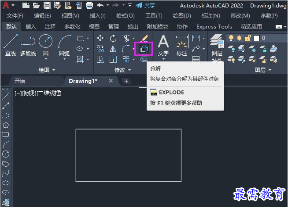Viewport: 288px width, 208px height.
Task: Click the 共享 share button
Action: [145, 5]
